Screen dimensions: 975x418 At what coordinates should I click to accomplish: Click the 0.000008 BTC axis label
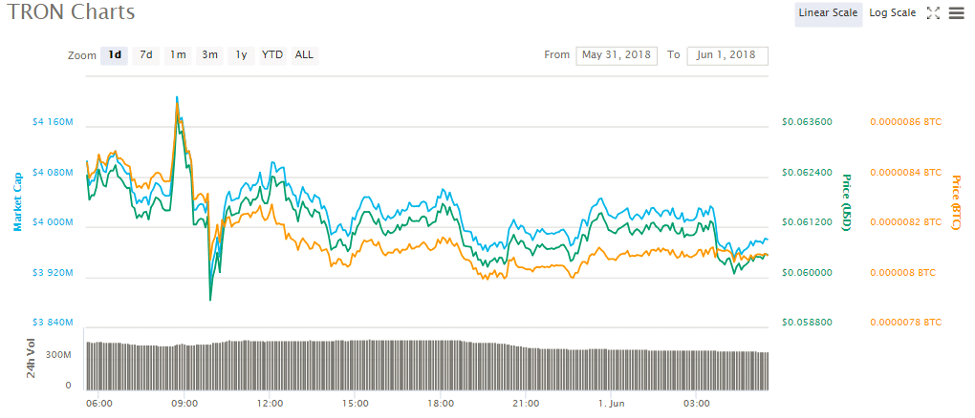coord(903,273)
